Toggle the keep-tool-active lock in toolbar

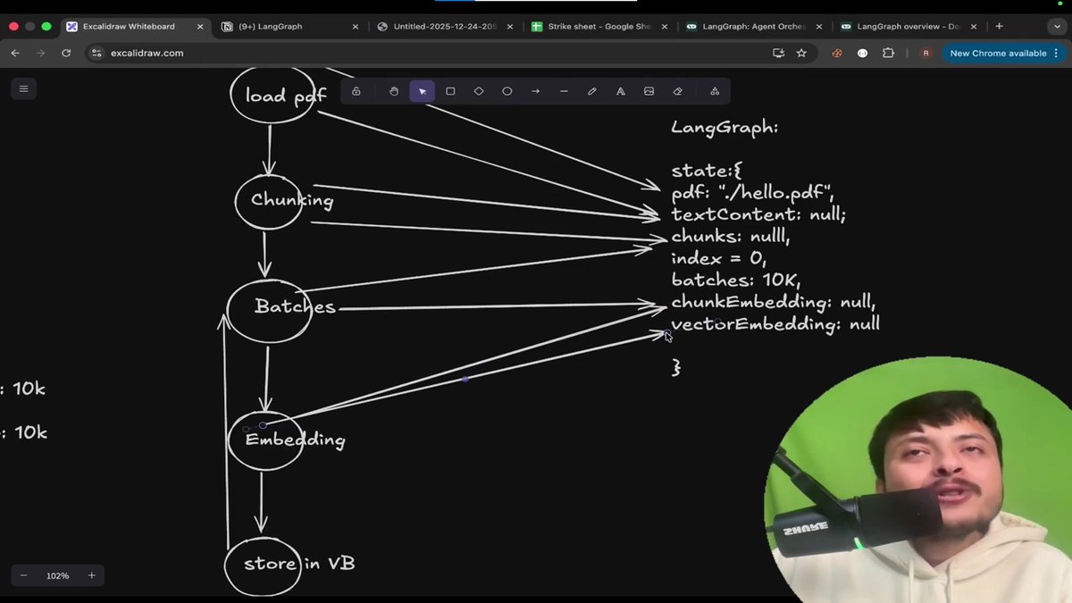pyautogui.click(x=356, y=90)
